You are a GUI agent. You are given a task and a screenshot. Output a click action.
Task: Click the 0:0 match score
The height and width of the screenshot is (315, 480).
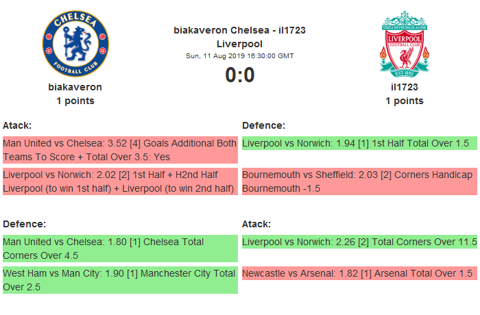click(240, 75)
